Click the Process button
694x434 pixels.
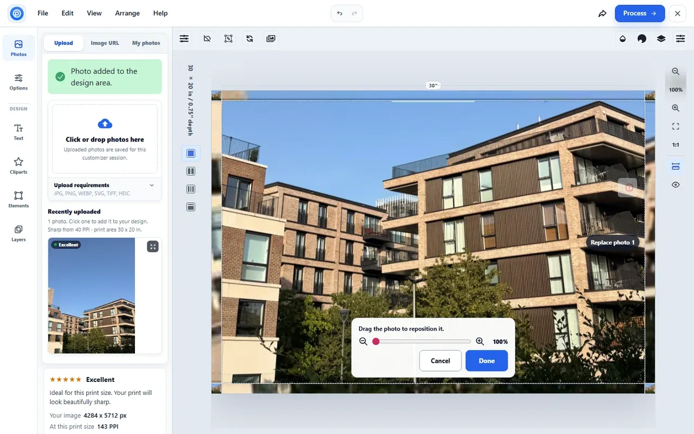[640, 14]
